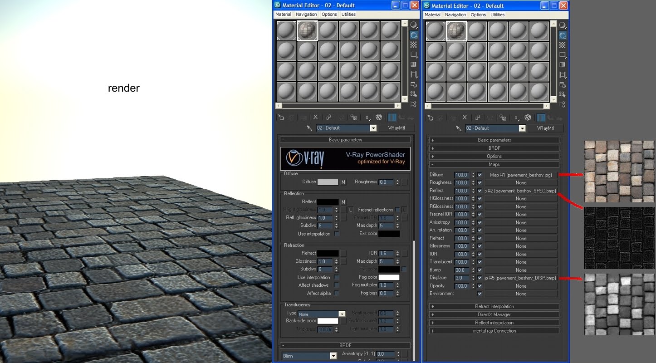This screenshot has width=656, height=363.
Task: Toggle Backlight icon in left Material Editor
Action: click(x=414, y=35)
